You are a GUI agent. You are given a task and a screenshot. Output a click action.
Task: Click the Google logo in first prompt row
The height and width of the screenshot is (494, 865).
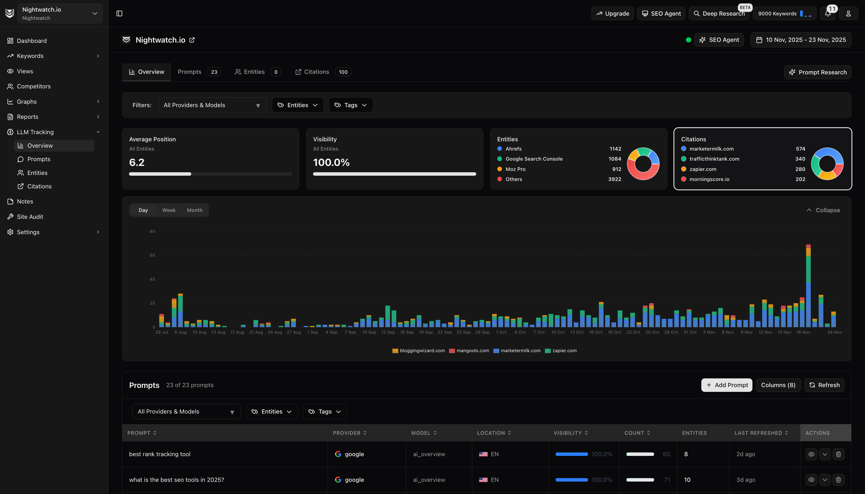pyautogui.click(x=338, y=454)
